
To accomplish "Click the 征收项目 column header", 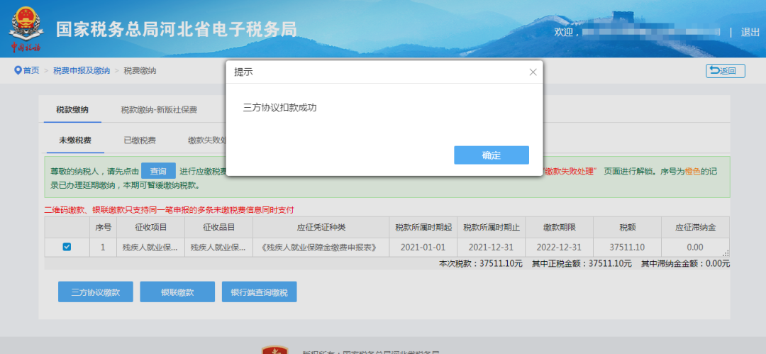I will tap(150, 227).
